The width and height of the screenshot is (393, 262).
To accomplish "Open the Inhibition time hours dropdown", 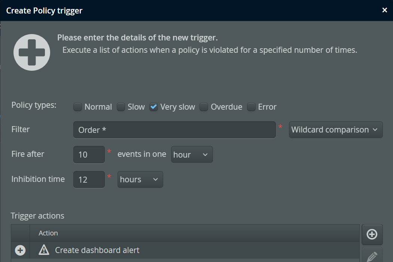I will point(140,179).
